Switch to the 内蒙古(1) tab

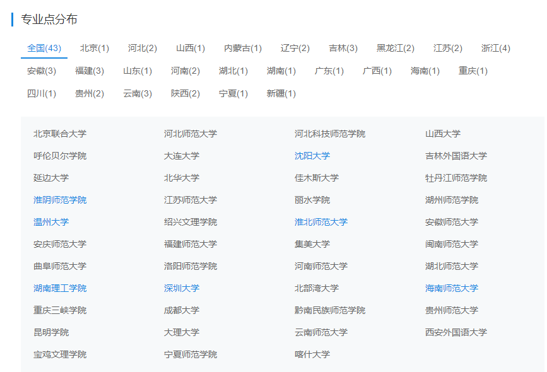(x=243, y=48)
